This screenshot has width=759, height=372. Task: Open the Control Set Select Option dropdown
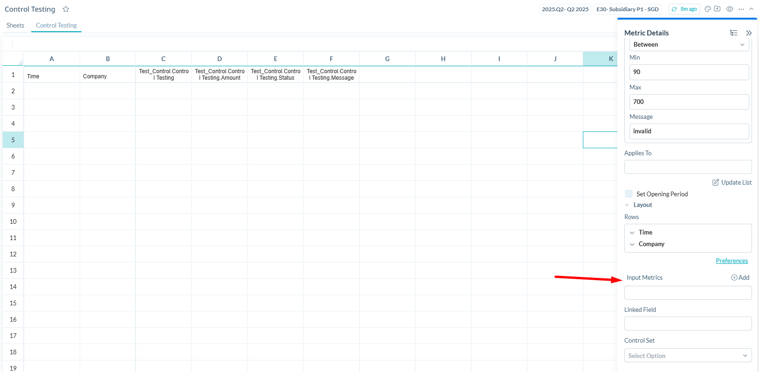[x=688, y=356]
